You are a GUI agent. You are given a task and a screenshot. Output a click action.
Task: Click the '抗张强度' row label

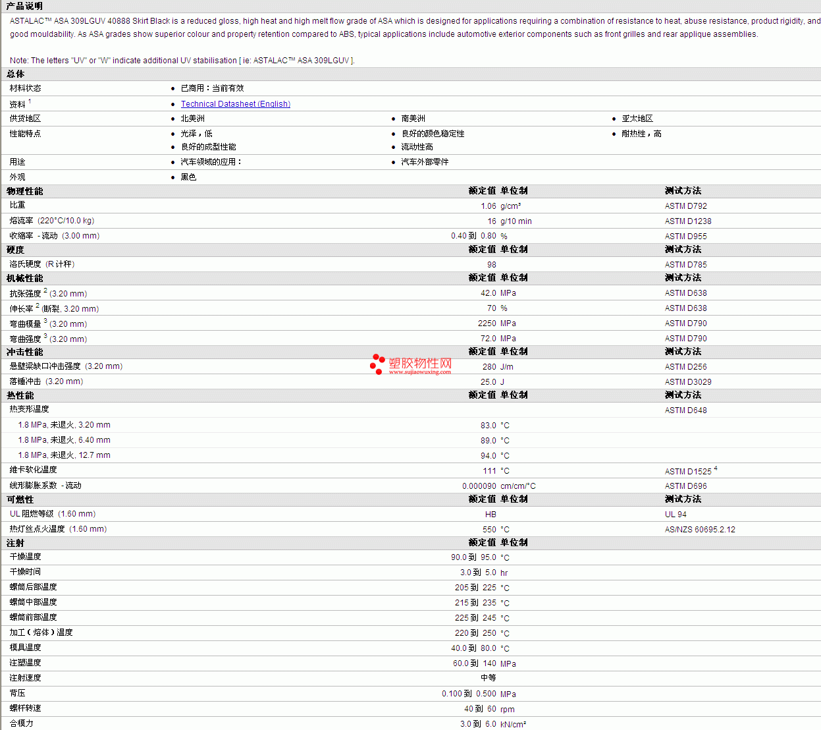pyautogui.click(x=25, y=294)
